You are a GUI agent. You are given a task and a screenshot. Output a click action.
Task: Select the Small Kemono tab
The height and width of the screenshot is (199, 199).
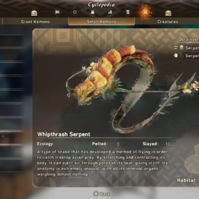coord(102,22)
